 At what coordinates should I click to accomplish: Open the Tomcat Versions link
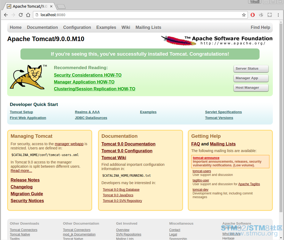[219, 118]
